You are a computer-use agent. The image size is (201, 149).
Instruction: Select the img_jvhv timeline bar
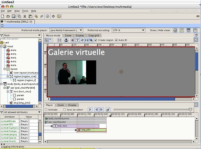click(91, 130)
